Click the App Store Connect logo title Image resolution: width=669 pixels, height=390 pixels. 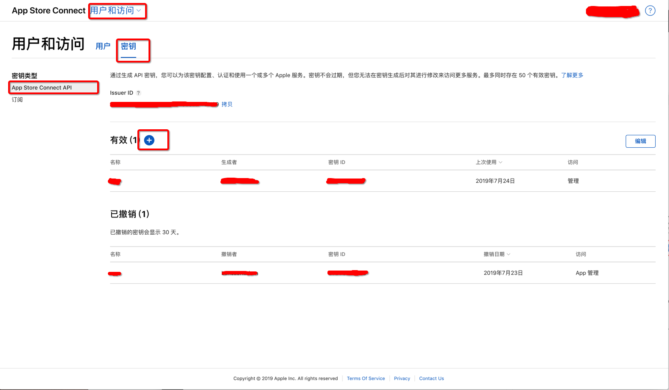(49, 11)
